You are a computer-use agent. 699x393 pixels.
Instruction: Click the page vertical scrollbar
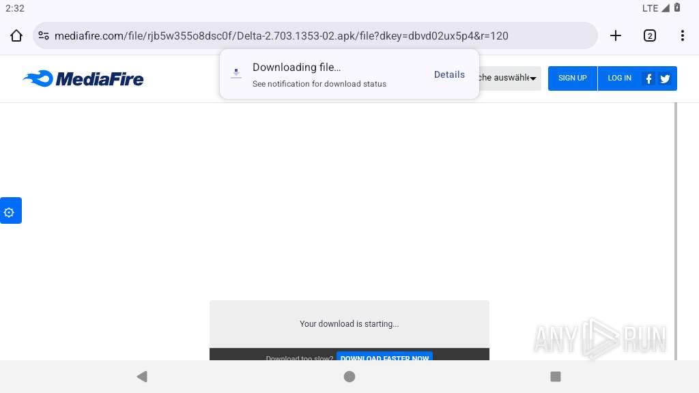coord(675,231)
